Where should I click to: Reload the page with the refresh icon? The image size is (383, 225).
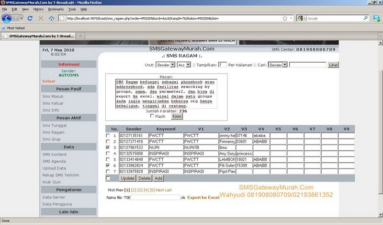[x=30, y=18]
